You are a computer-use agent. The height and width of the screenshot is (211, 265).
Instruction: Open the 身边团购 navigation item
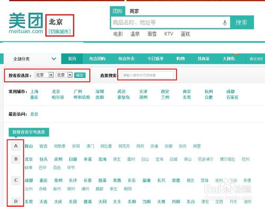(97, 59)
